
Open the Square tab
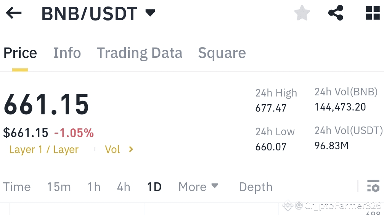click(x=222, y=53)
